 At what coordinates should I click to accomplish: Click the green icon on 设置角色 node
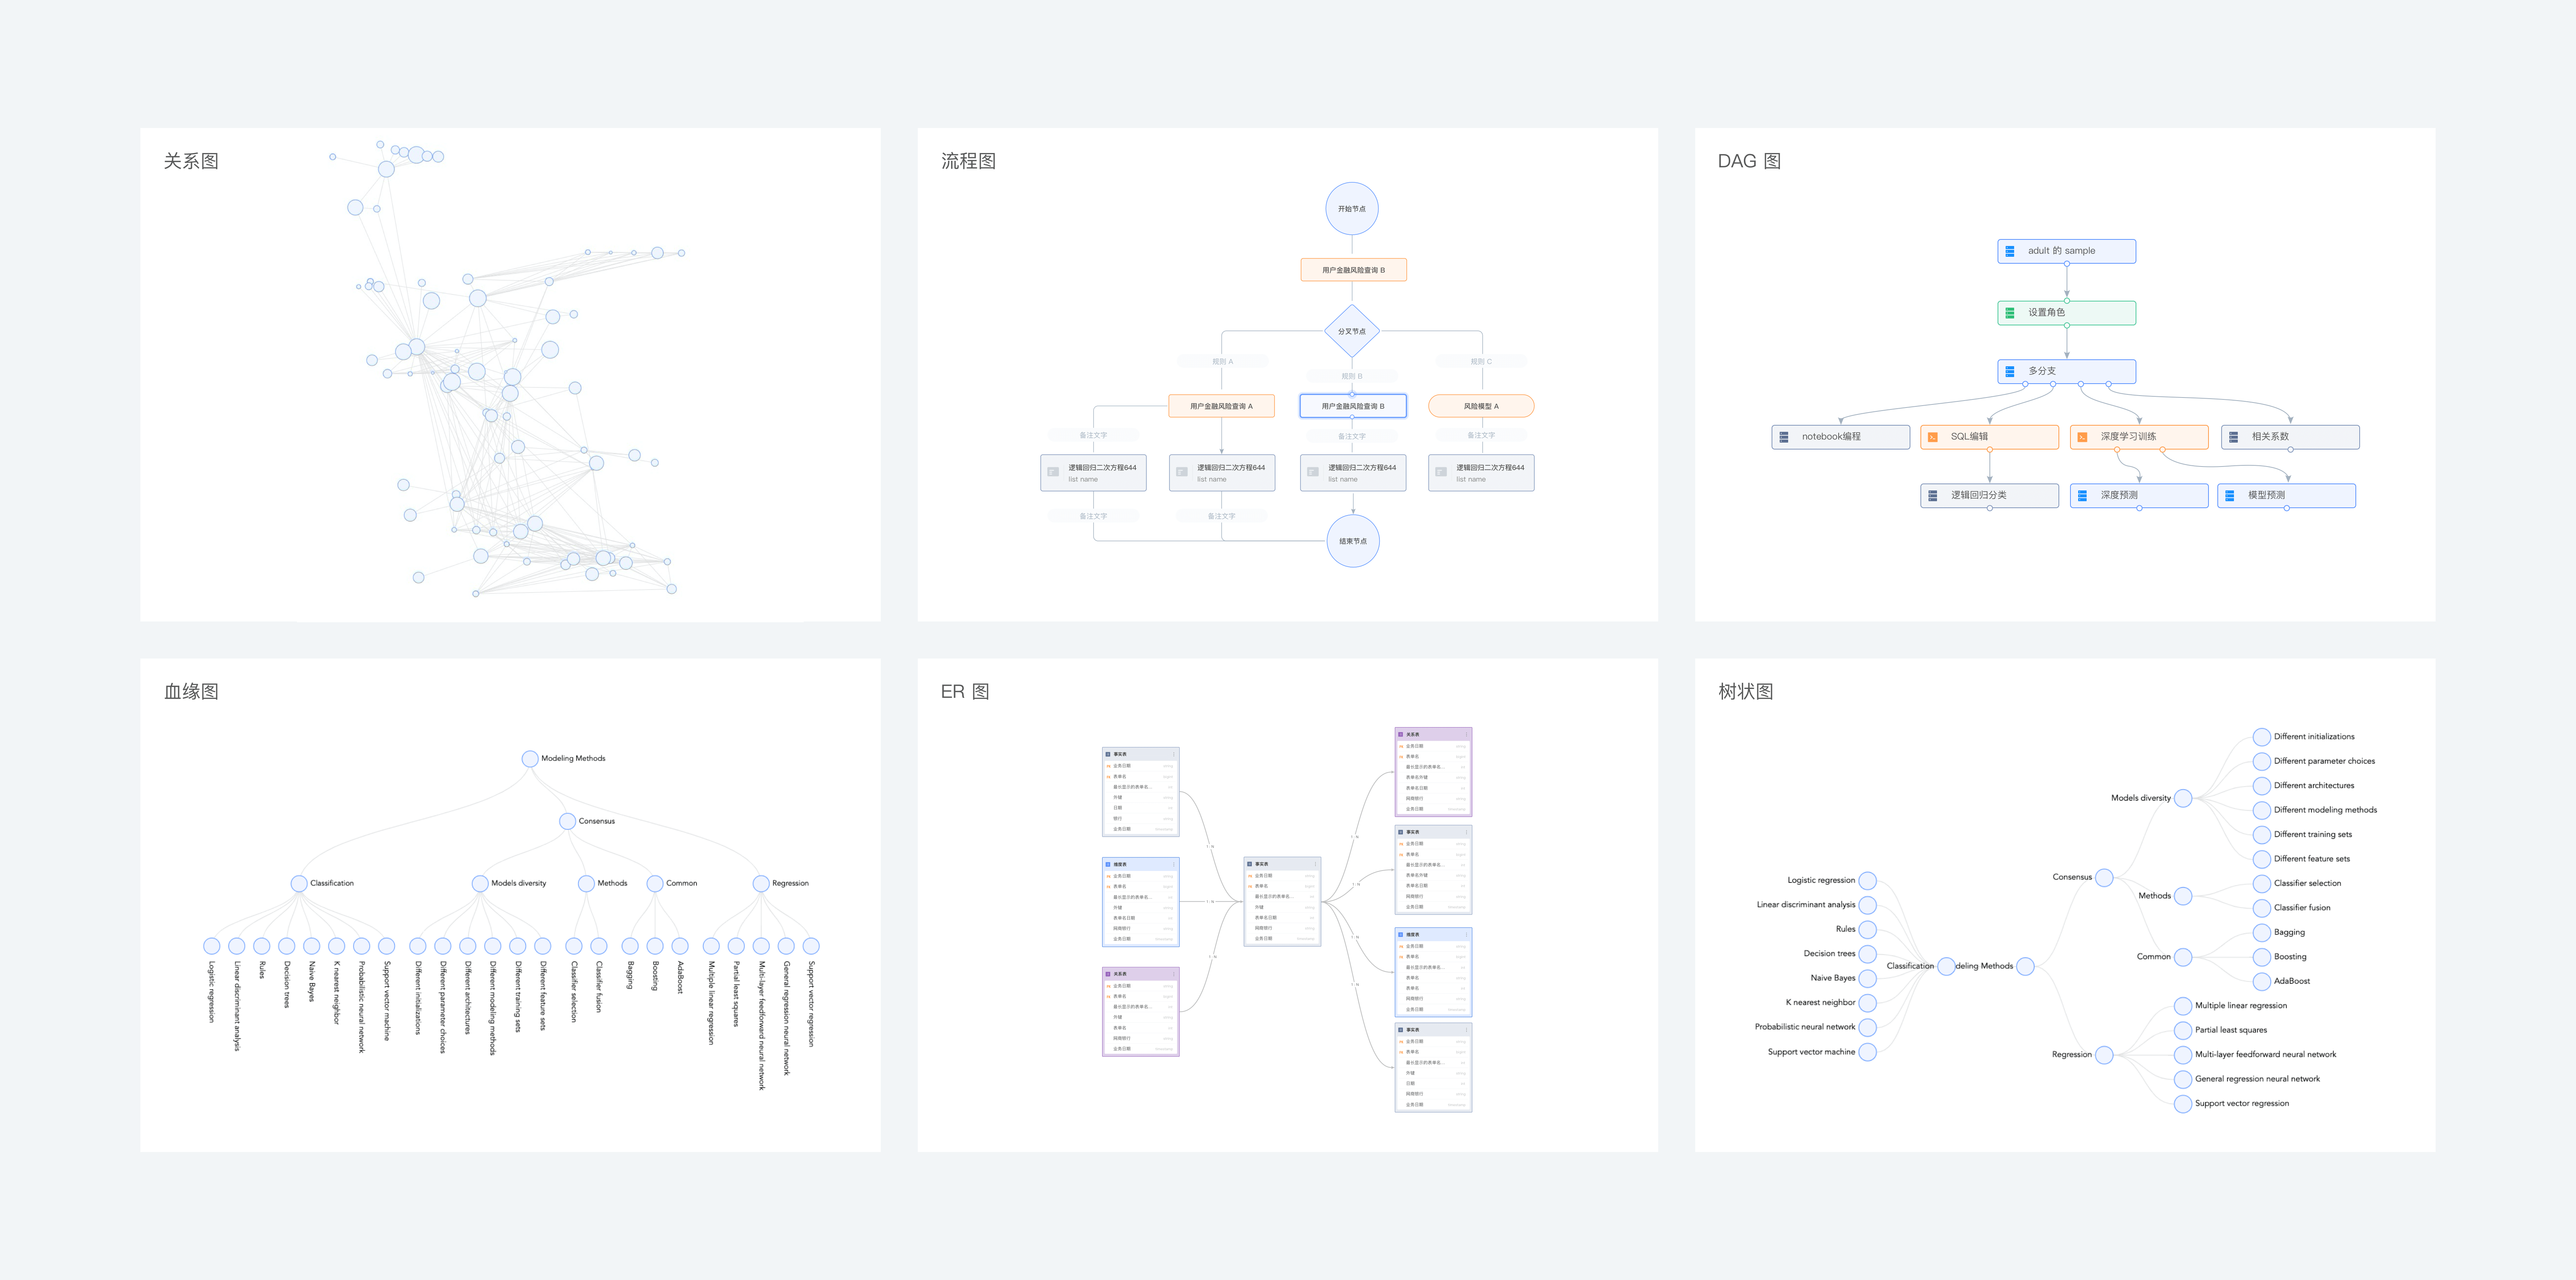point(2010,313)
